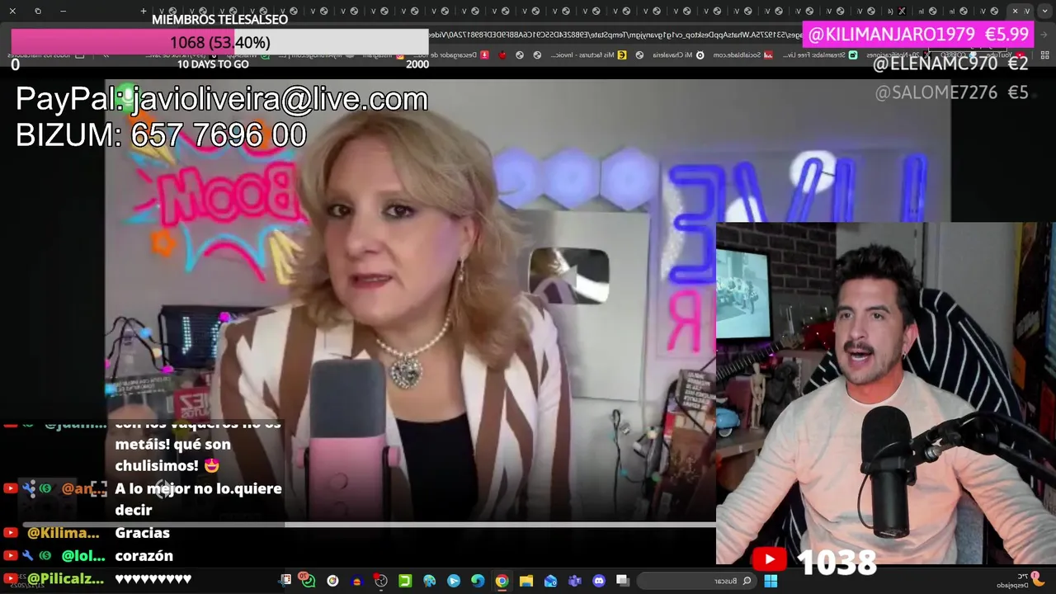
Task: Open Outlook mail taskbar icon
Action: (x=550, y=581)
